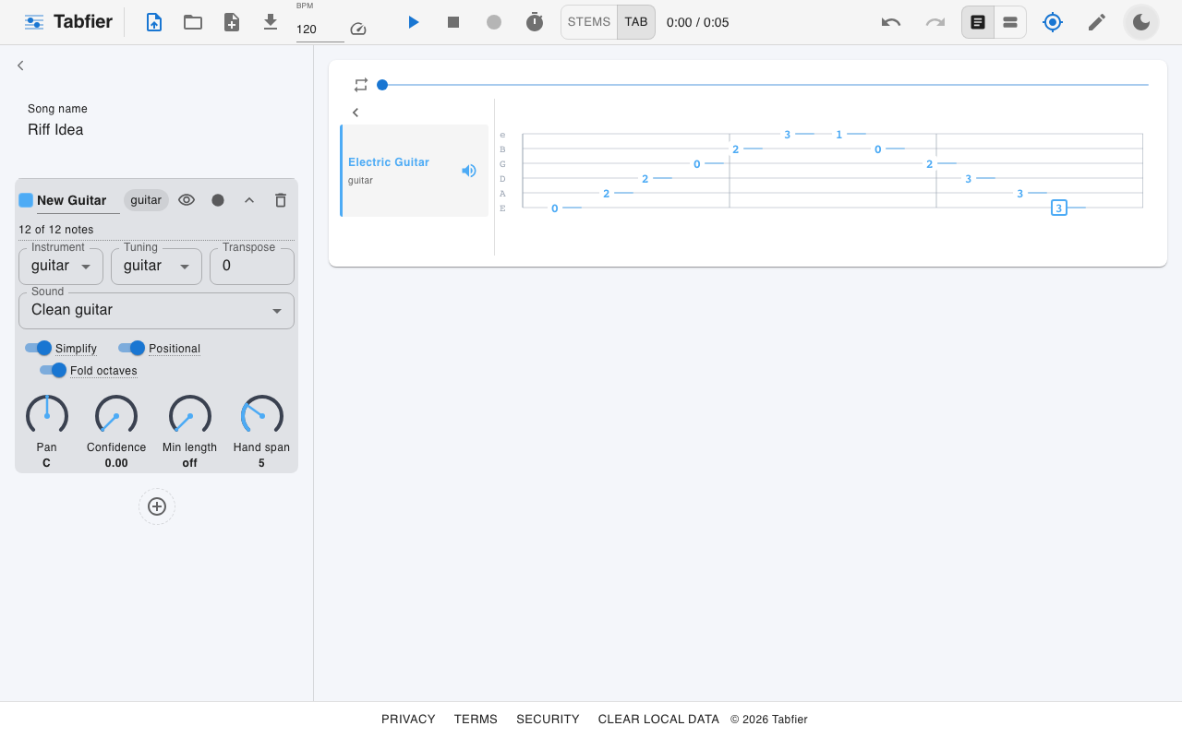The width and height of the screenshot is (1182, 738).
Task: Open the folder icon in toolbar
Action: (193, 22)
